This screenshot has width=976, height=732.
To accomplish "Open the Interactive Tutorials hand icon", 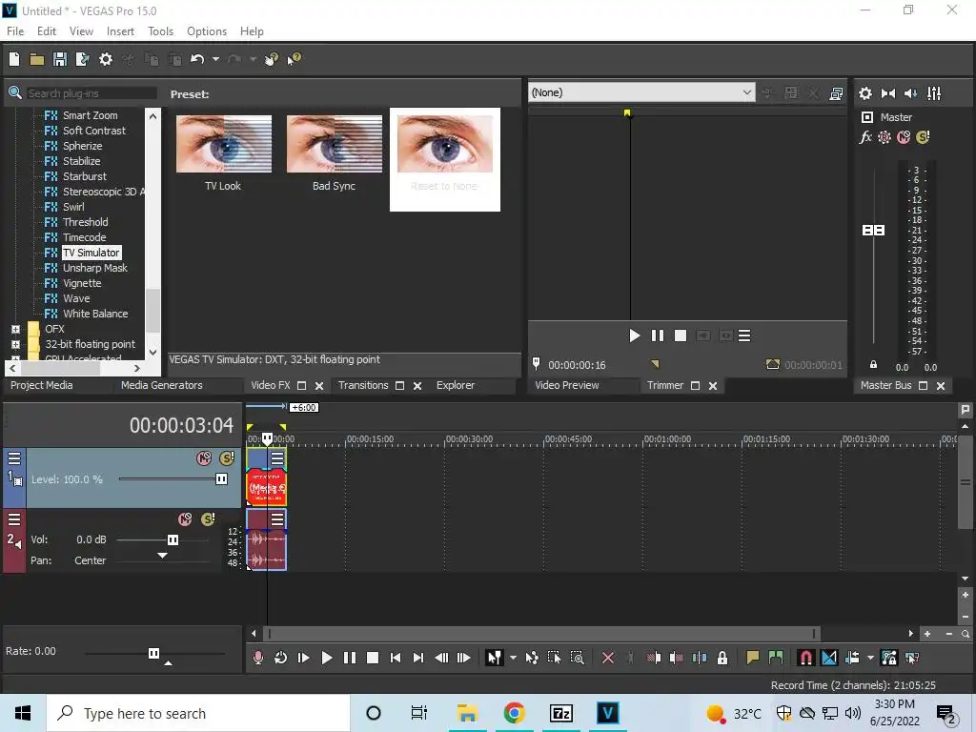I will (x=272, y=59).
